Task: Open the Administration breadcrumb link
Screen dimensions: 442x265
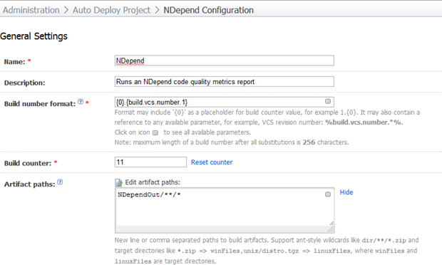Action: pos(31,10)
